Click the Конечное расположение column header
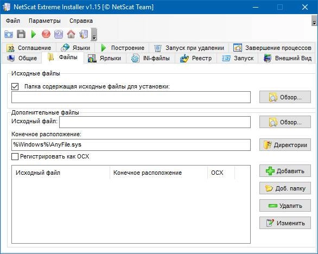318x254 pixels. point(158,173)
